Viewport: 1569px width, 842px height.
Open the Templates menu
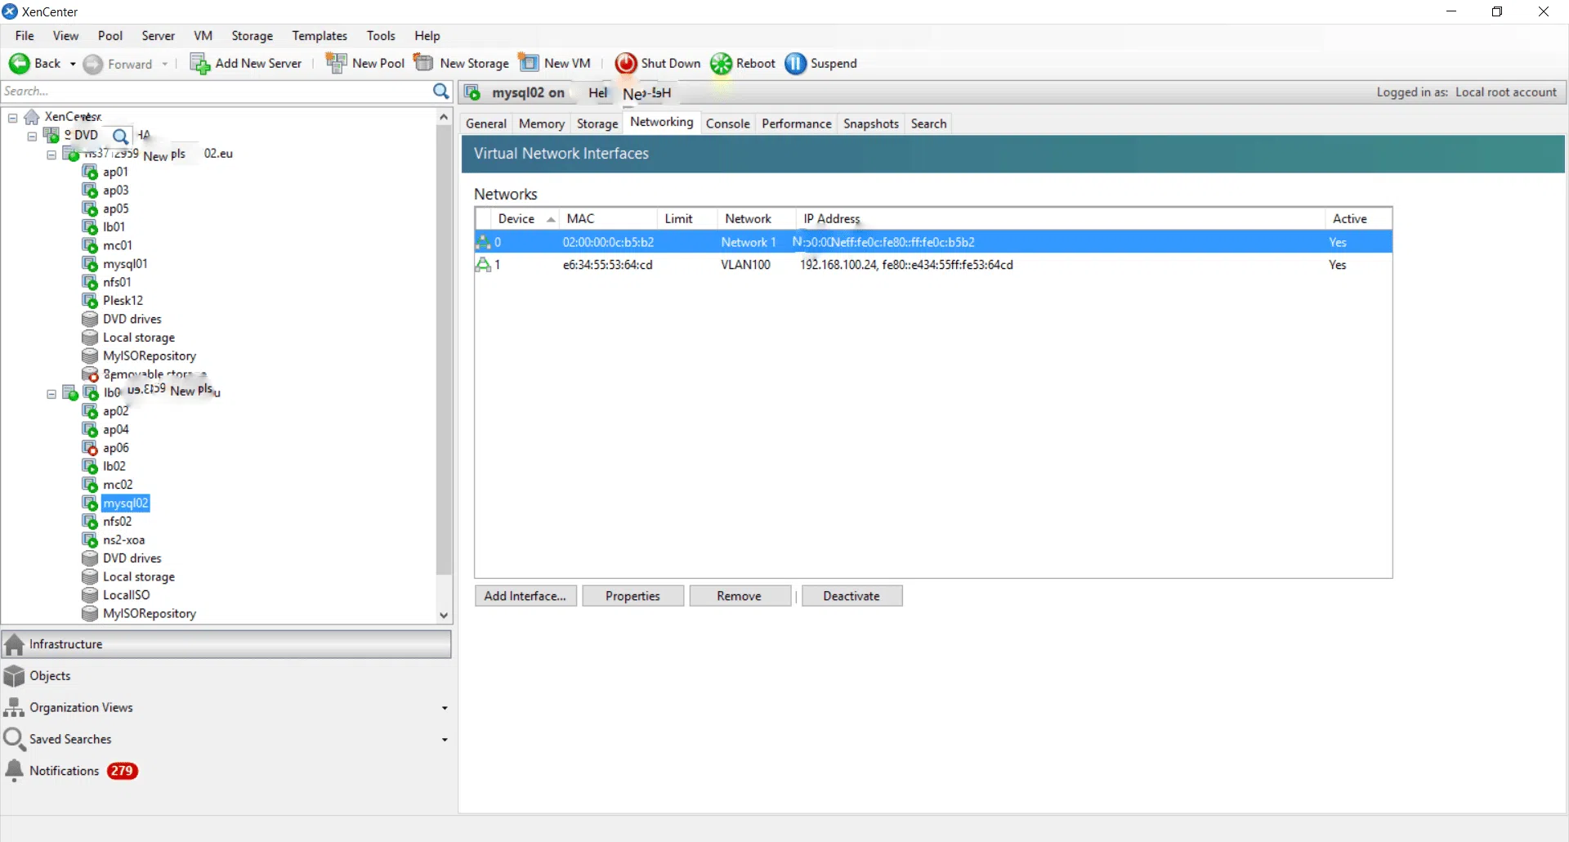click(320, 36)
